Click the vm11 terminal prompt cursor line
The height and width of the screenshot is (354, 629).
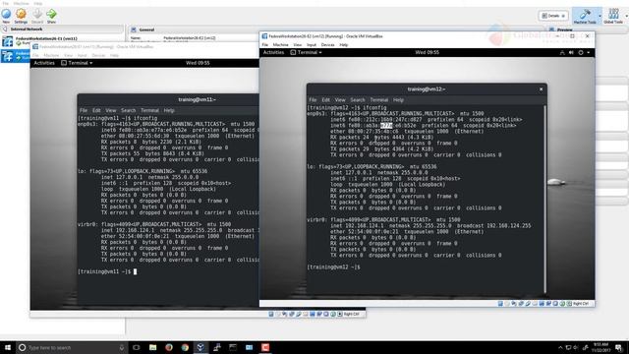click(107, 271)
